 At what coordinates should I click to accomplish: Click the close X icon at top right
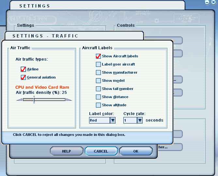pos(214,2)
